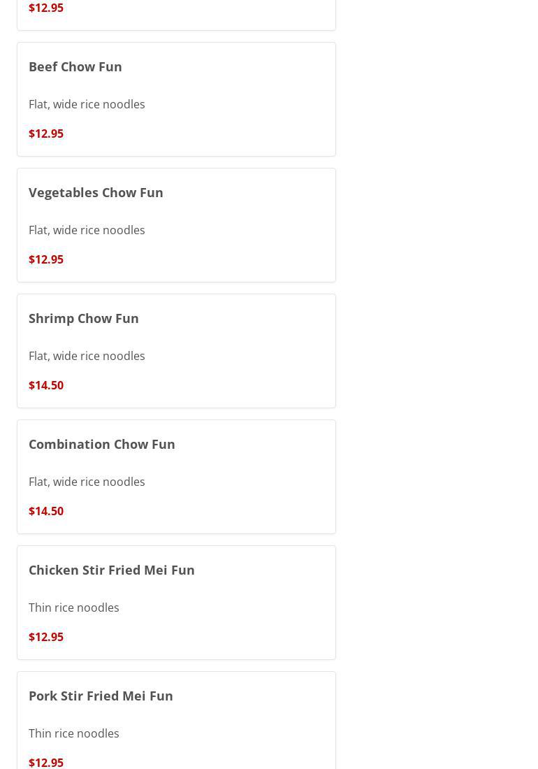Click the Vegetables Chow Fun $12.95 price
This screenshot has height=769, width=538.
pyautogui.click(x=46, y=259)
